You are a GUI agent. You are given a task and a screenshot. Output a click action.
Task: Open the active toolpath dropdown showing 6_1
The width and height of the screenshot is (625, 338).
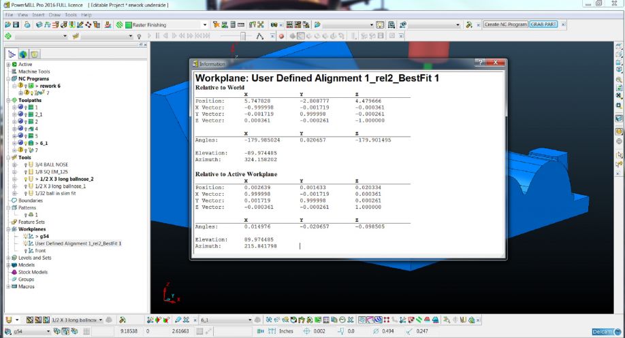point(250,320)
